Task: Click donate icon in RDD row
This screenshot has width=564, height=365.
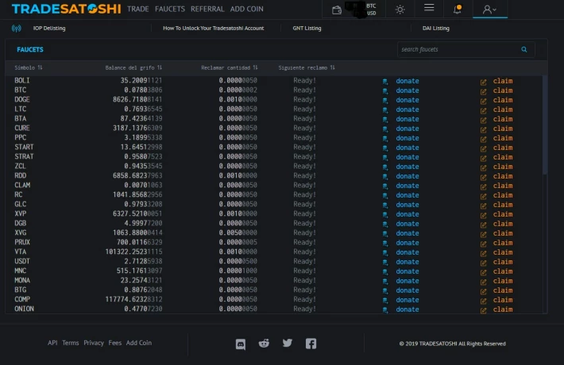Action: (385, 177)
